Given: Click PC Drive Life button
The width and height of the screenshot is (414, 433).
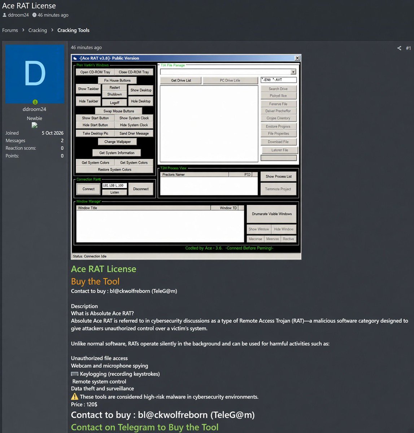Looking at the screenshot, I should 230,80.
